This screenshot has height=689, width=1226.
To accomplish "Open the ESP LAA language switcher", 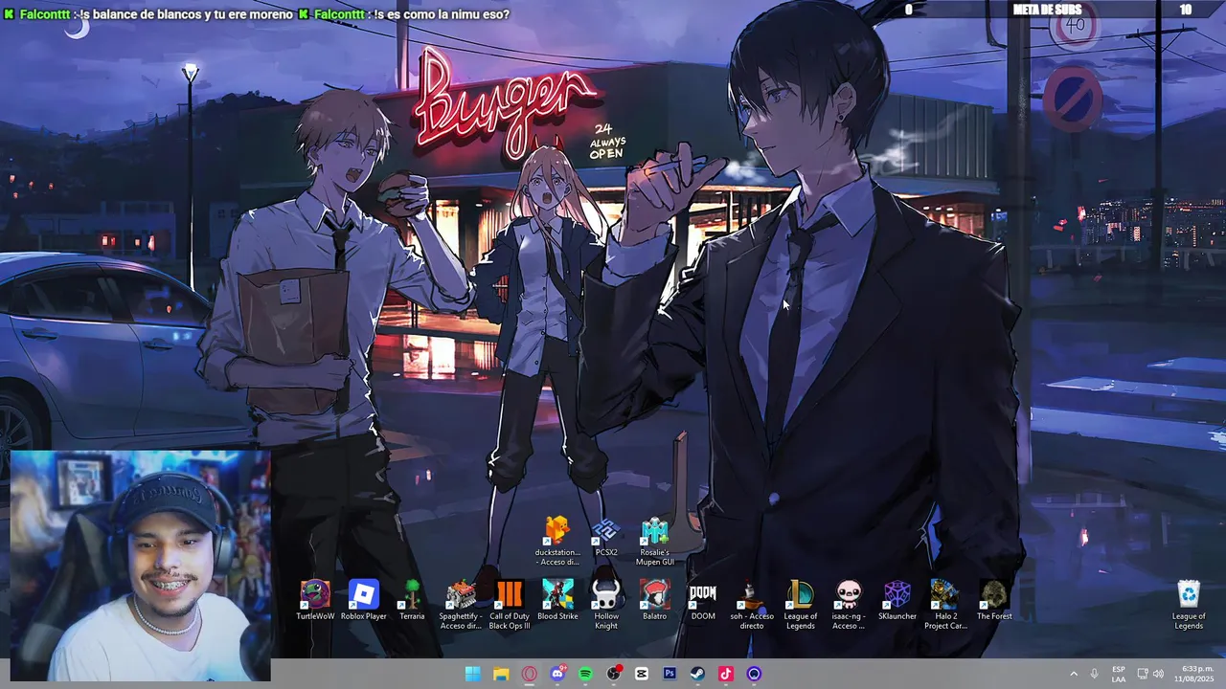I will (x=1119, y=674).
